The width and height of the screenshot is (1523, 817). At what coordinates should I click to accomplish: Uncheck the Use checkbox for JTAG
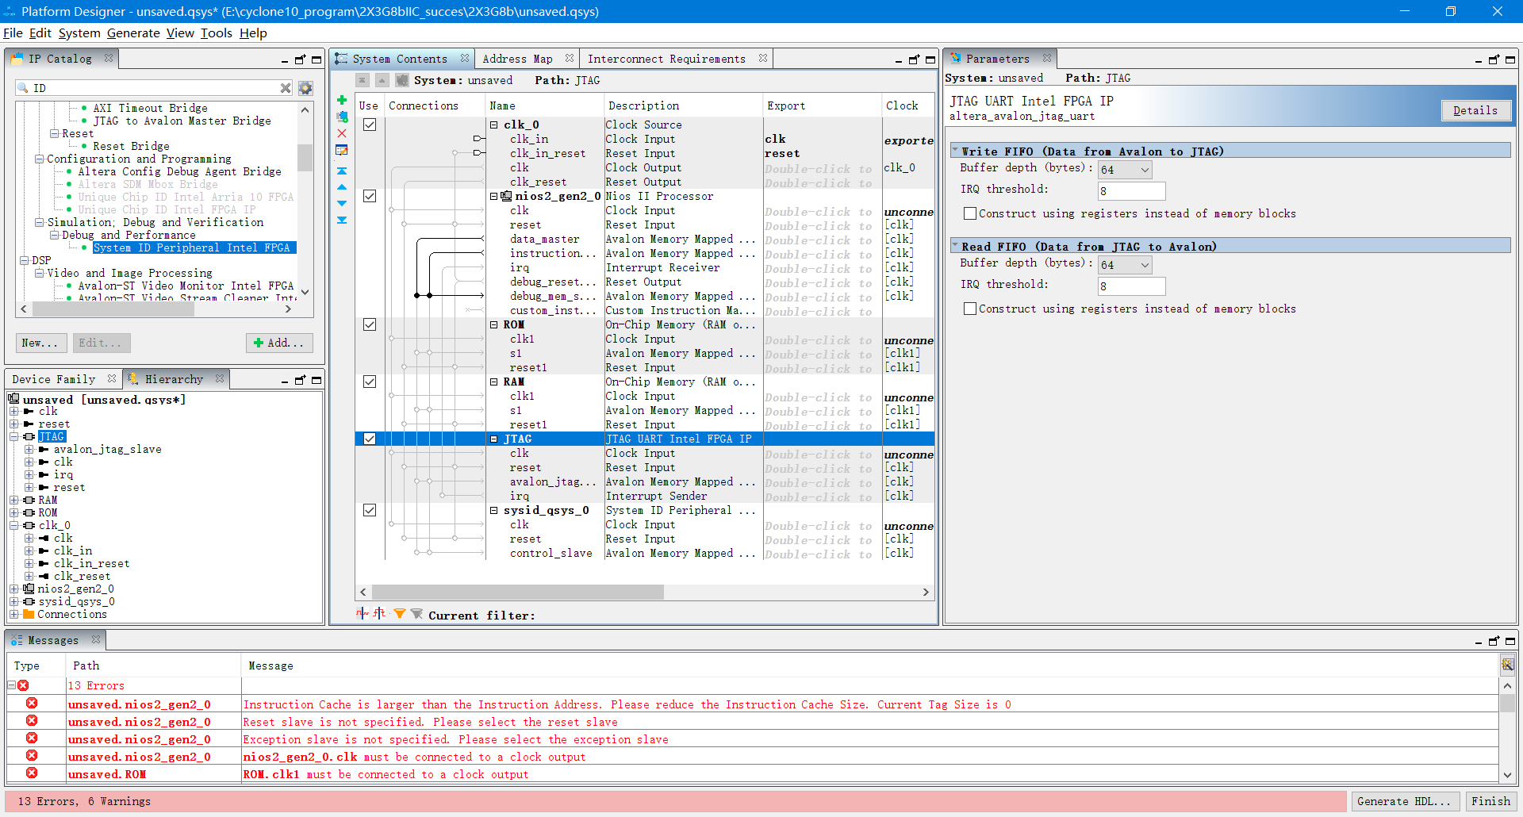point(370,439)
